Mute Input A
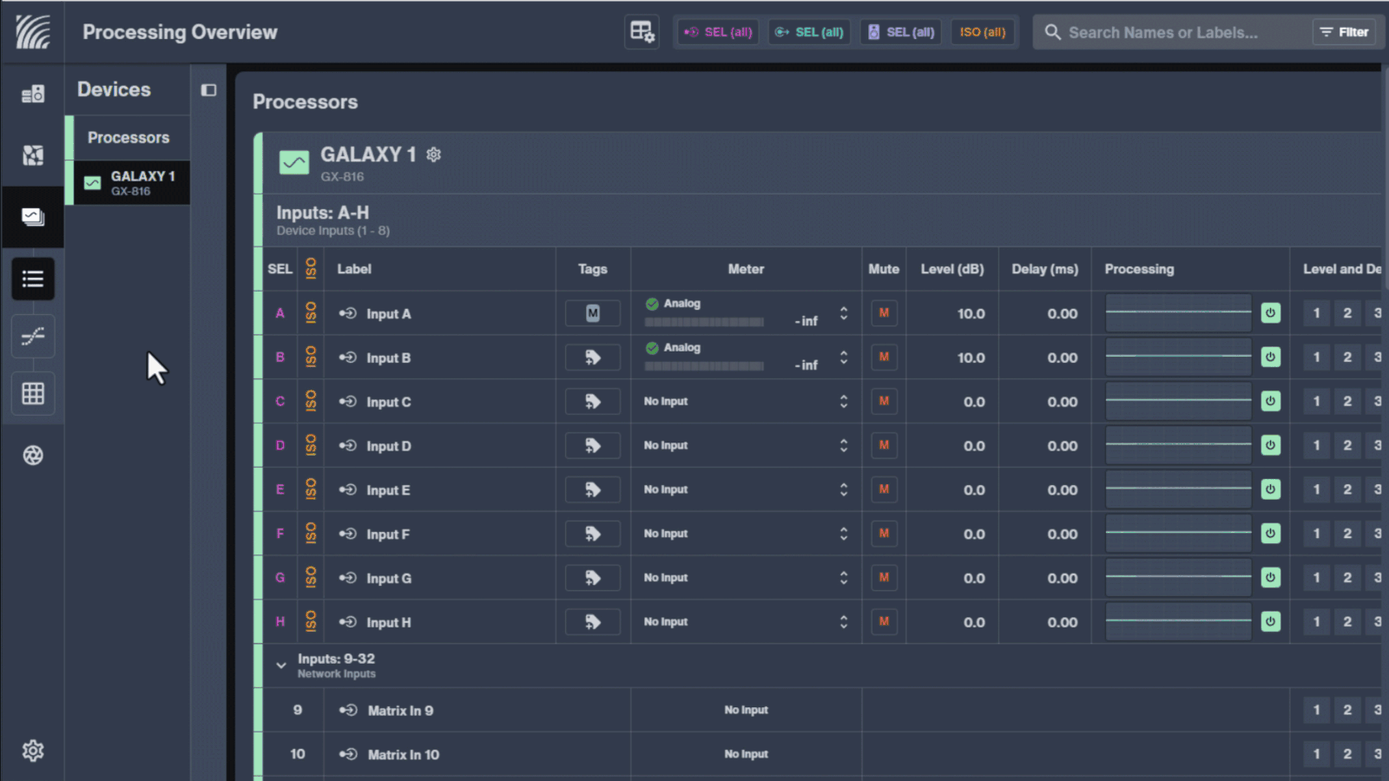This screenshot has height=781, width=1389. (x=884, y=313)
